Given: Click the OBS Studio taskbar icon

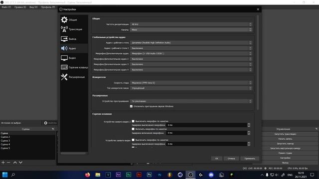Looking at the screenshot, I should tap(190, 175).
